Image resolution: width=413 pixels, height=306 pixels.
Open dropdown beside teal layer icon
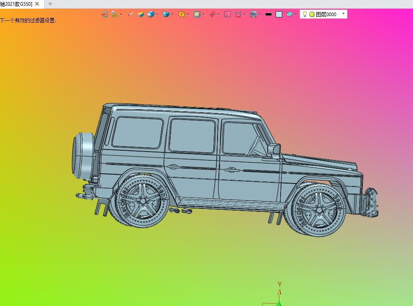pos(296,14)
